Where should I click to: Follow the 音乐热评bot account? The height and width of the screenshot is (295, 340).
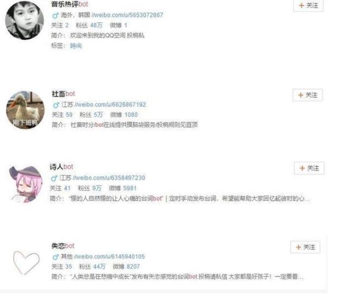point(309,5)
